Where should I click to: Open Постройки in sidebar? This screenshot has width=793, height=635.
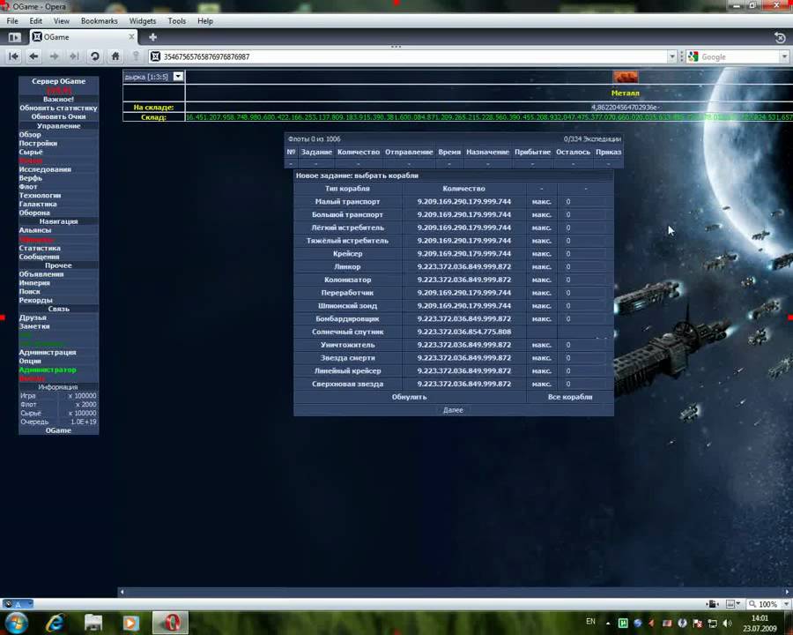click(x=38, y=143)
